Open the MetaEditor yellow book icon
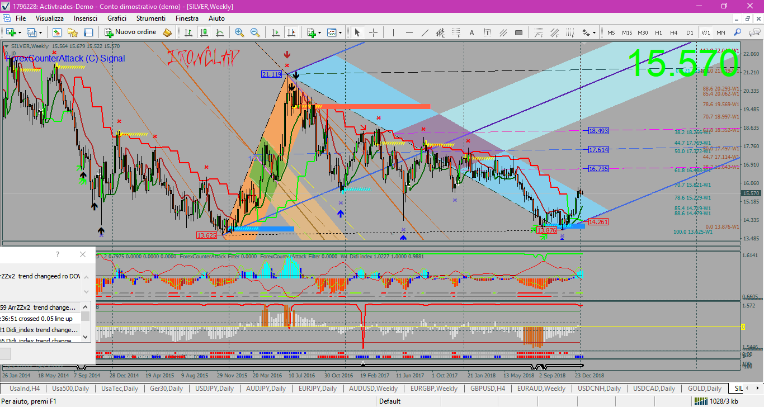The image size is (764, 407). (167, 32)
